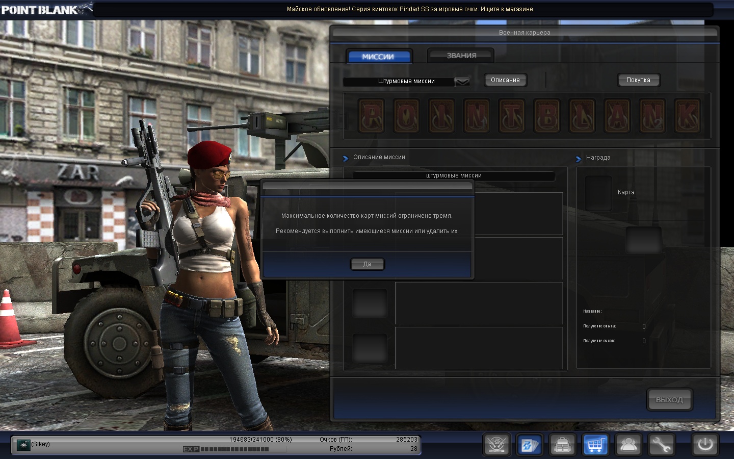Open the Штурмовые миссии combo box
The height and width of the screenshot is (459, 734).
tap(406, 81)
